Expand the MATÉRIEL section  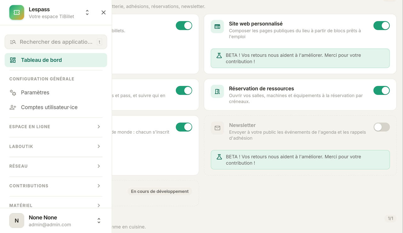coord(56,205)
